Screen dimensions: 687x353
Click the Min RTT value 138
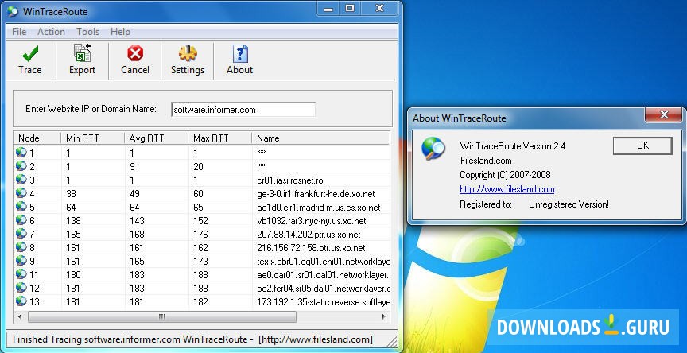[73, 221]
